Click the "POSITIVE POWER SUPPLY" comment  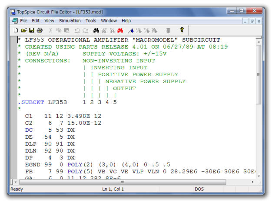point(138,75)
